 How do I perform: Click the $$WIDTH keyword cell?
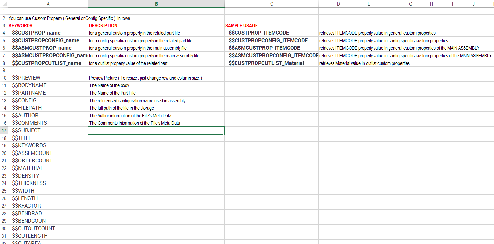[48, 191]
